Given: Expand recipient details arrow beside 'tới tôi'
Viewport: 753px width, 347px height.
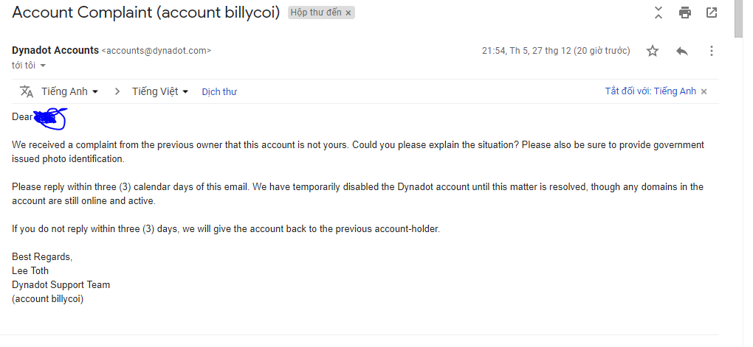Looking at the screenshot, I should click(x=43, y=66).
